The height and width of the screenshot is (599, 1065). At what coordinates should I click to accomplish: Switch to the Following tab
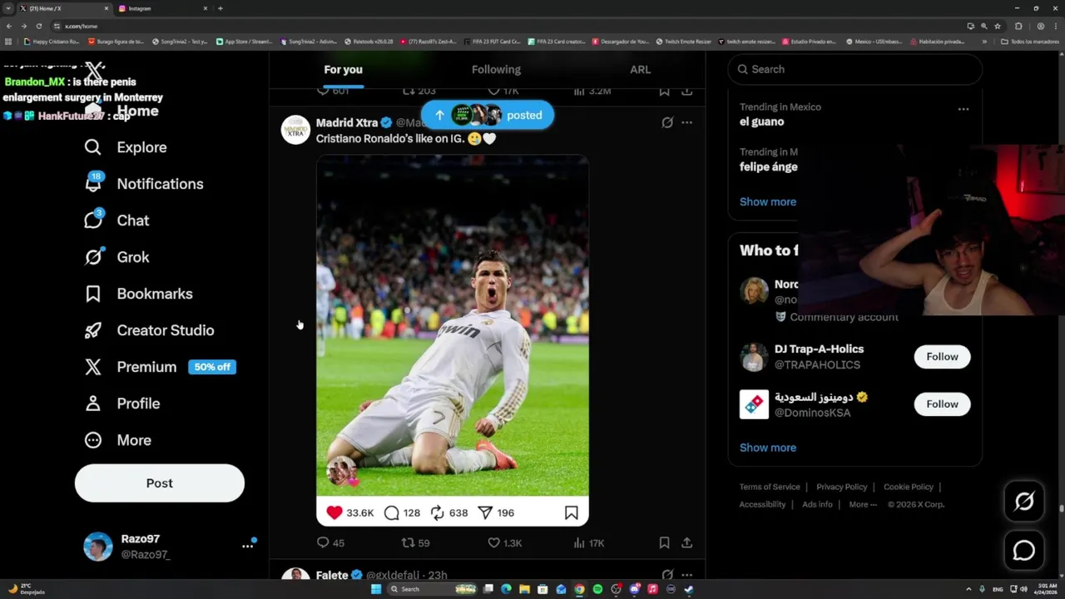point(496,70)
